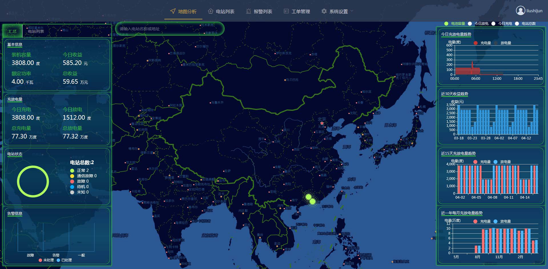Select the 今日充电 radio option

coord(493,24)
